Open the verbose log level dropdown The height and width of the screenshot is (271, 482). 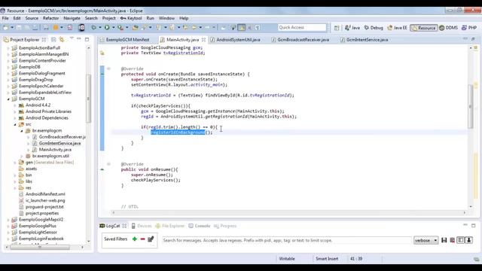click(x=426, y=240)
